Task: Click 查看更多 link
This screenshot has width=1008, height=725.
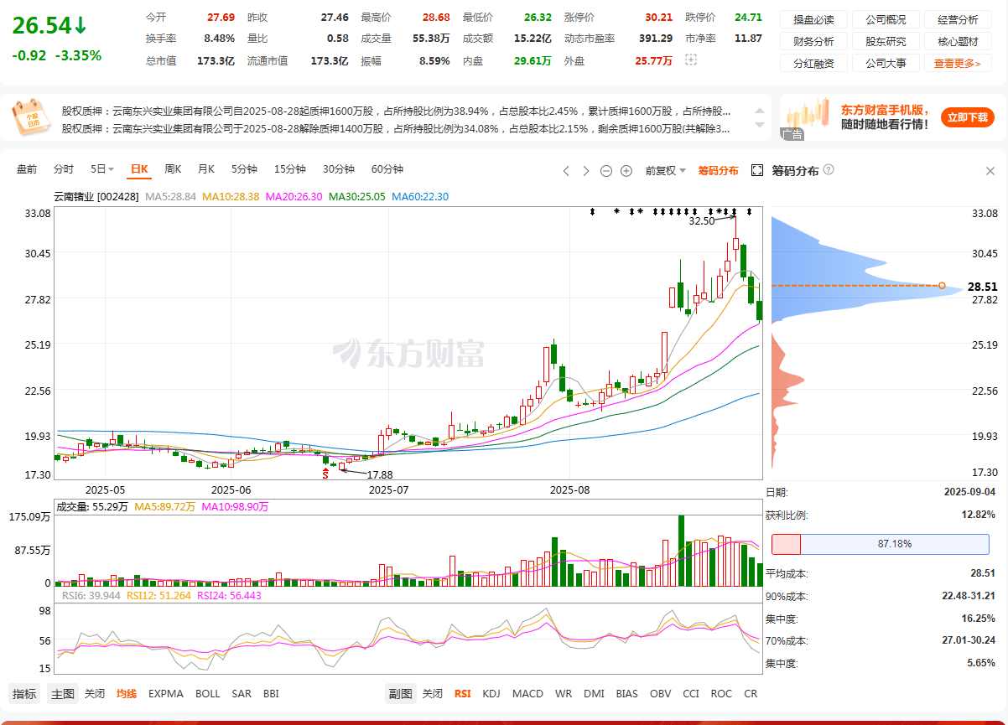Action: (958, 63)
